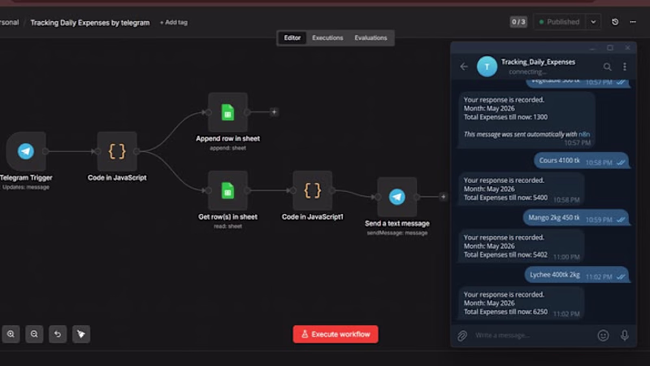Expand the Published dropdown arrow

[x=593, y=22]
